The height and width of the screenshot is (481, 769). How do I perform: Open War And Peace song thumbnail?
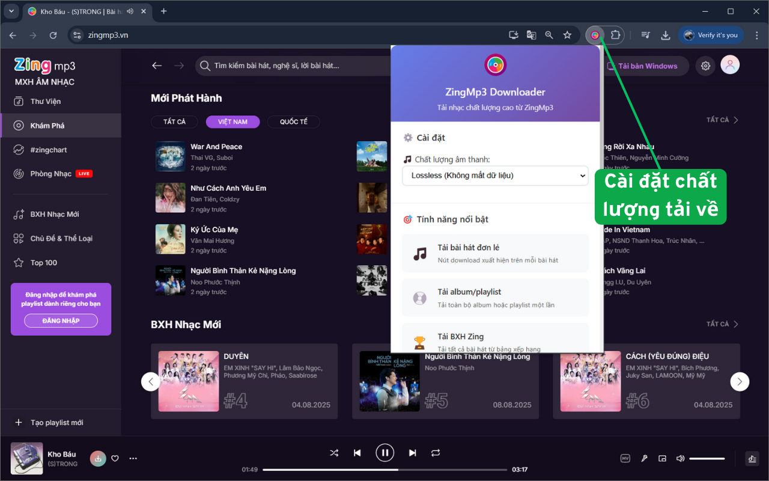[x=171, y=156]
